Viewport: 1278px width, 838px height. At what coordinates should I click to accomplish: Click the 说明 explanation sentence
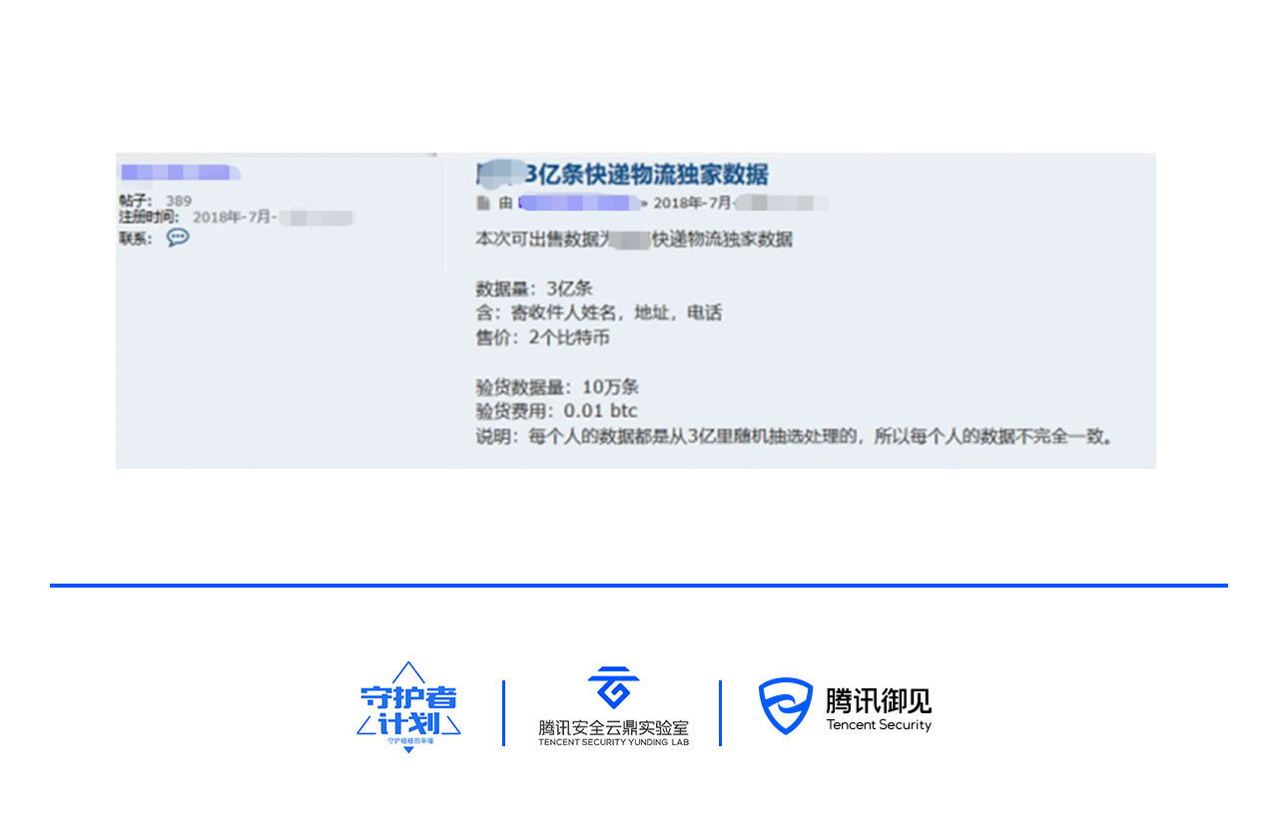[x=794, y=436]
